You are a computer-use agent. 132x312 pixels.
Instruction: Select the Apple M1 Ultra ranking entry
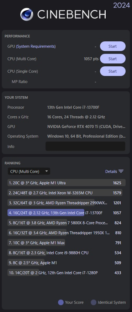pos(67,183)
